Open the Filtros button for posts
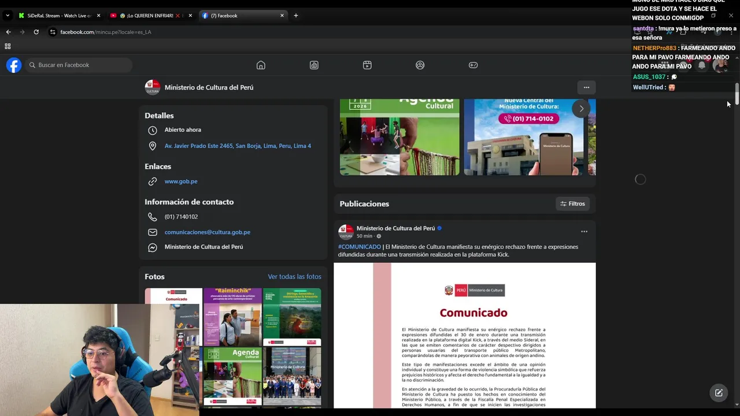This screenshot has height=416, width=740. [x=573, y=204]
